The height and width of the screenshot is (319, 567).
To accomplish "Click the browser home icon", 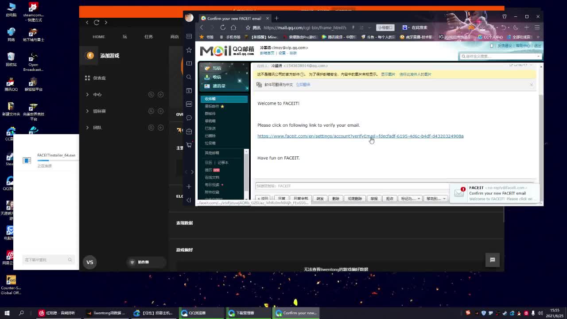I will pos(233,27).
